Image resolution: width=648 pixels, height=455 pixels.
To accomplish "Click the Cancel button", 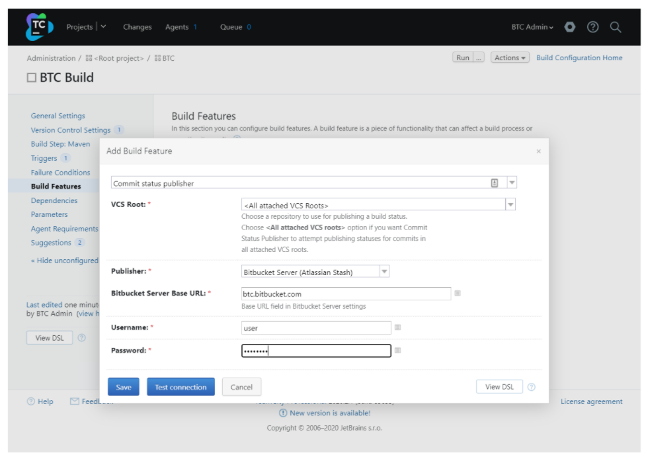I will coord(241,387).
